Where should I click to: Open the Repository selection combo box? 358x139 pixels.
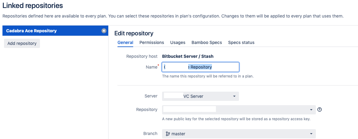tap(239, 110)
